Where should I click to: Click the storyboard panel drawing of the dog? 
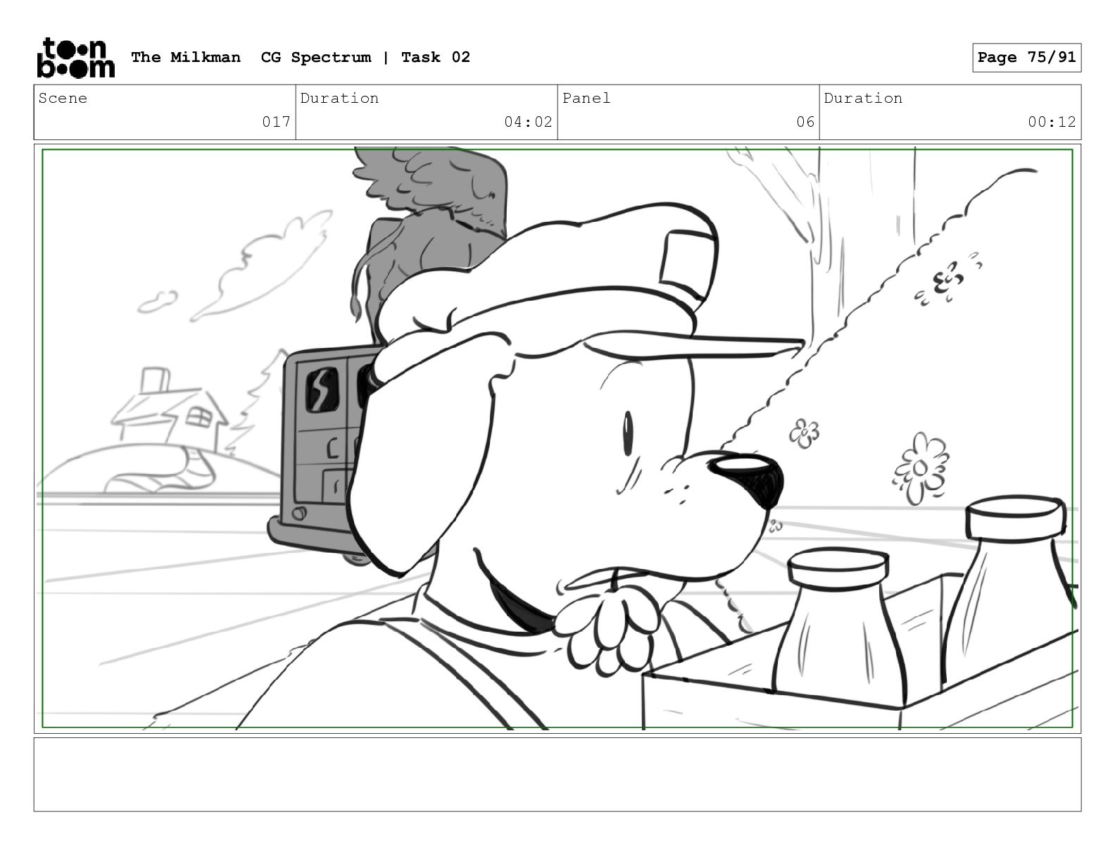coord(557,439)
